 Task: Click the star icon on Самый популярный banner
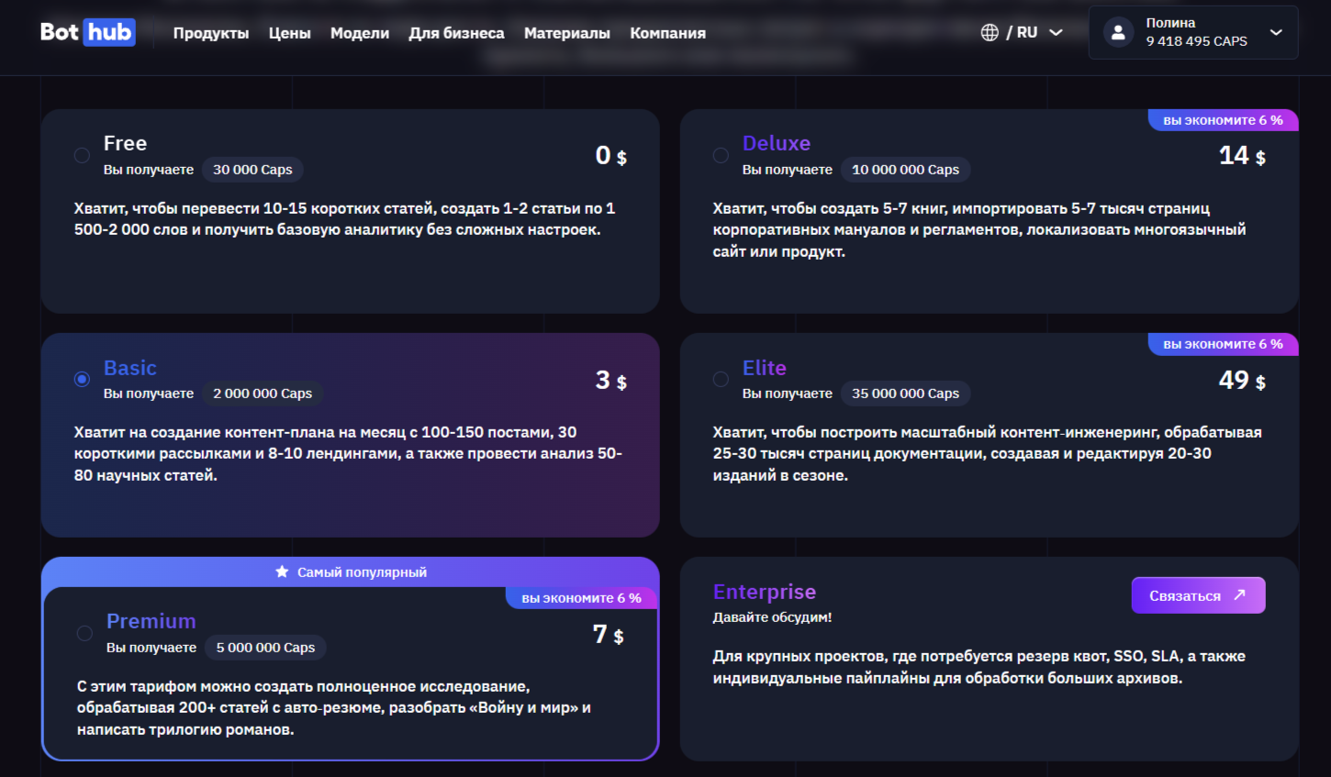click(x=281, y=572)
